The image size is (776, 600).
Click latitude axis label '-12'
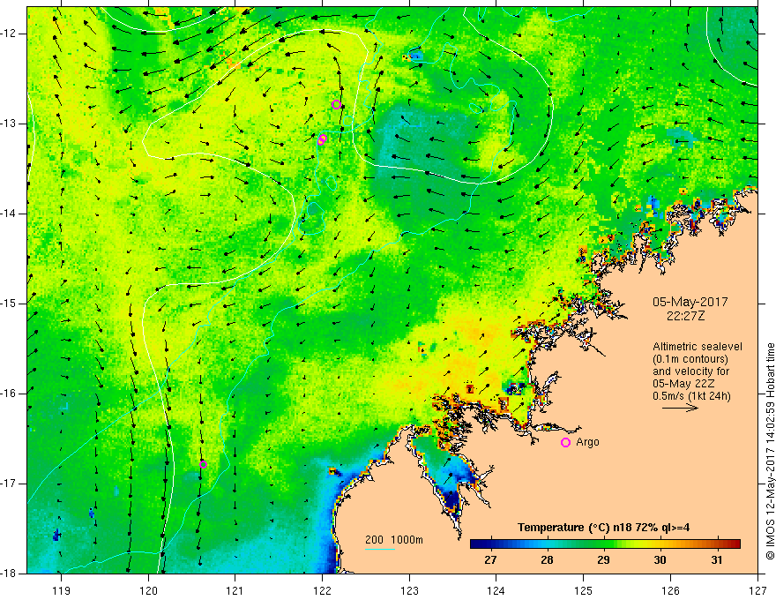[x=9, y=34]
